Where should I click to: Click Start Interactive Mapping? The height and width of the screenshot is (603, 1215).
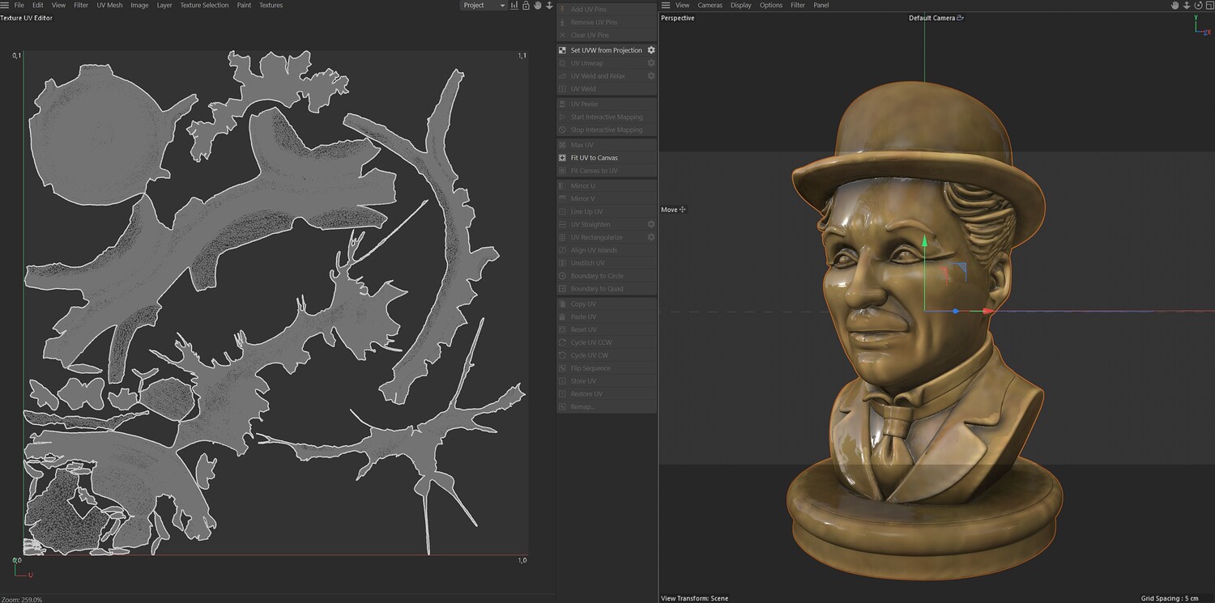(607, 117)
